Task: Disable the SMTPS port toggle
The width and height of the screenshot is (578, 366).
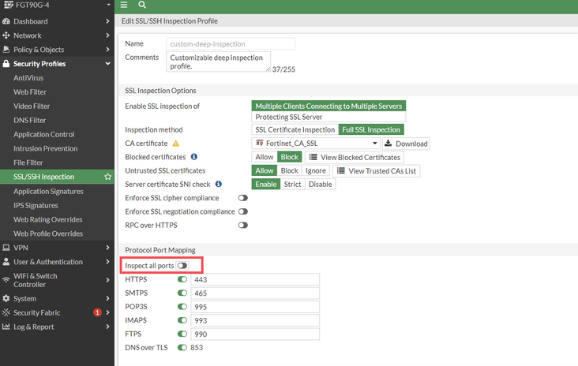Action: (x=182, y=293)
